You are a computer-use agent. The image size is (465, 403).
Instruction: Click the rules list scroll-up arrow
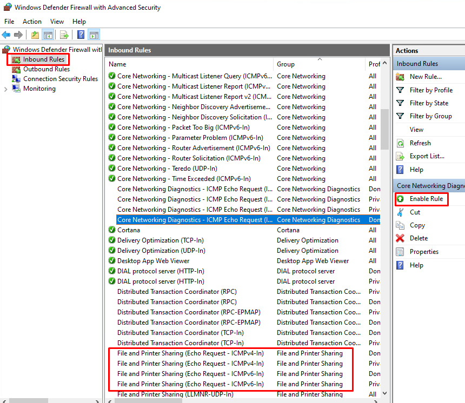click(385, 63)
